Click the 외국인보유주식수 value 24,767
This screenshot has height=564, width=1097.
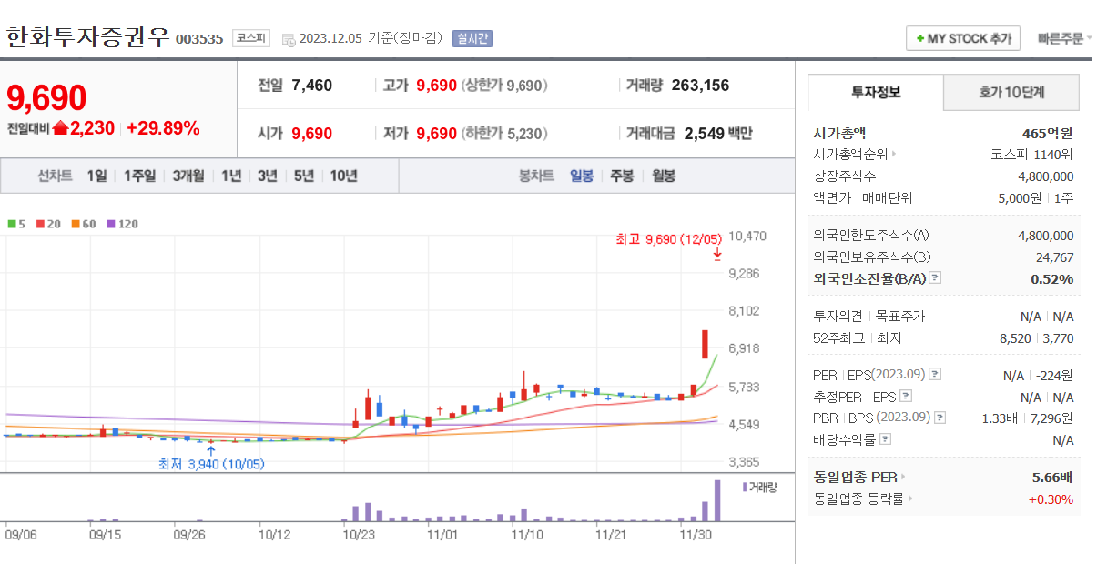(1054, 257)
